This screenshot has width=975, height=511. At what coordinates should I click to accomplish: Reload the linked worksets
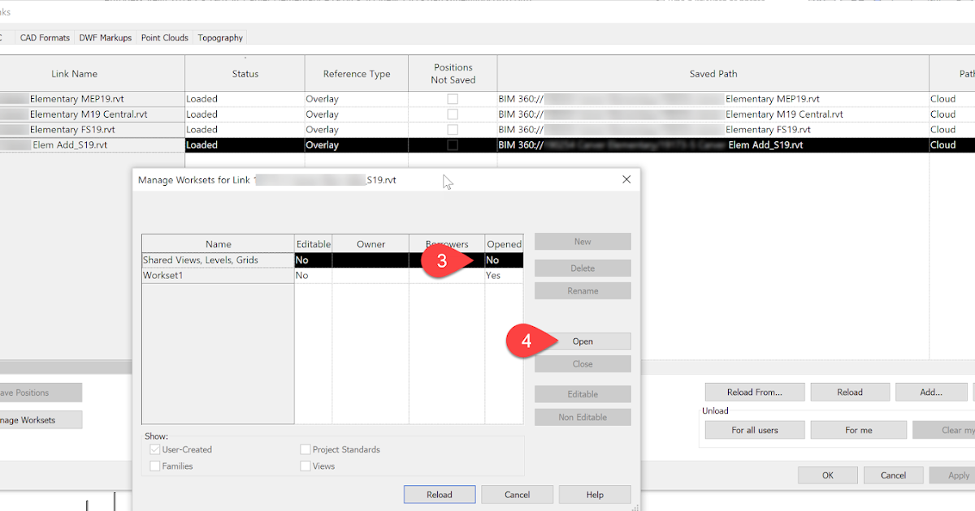(x=439, y=494)
